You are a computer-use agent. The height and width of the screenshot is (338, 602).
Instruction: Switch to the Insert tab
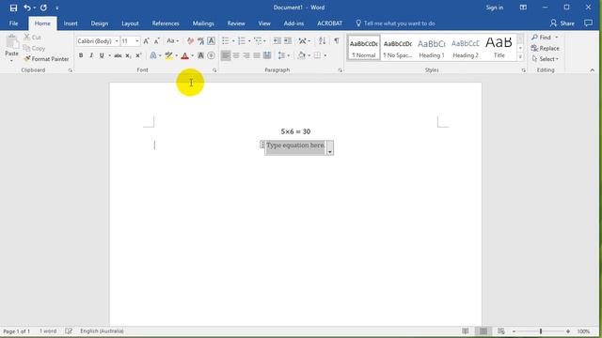click(x=71, y=23)
